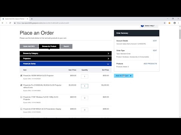Click the Need Help question mark icon
The image size is (181, 135).
[142, 26]
